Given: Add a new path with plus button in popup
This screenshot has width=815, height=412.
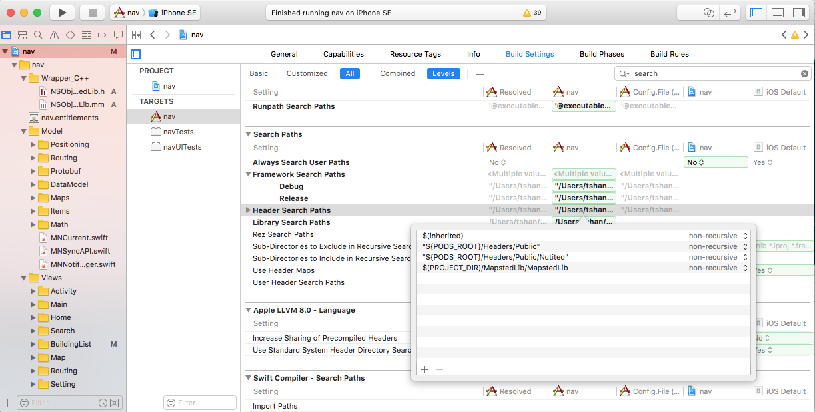Looking at the screenshot, I should (x=424, y=369).
